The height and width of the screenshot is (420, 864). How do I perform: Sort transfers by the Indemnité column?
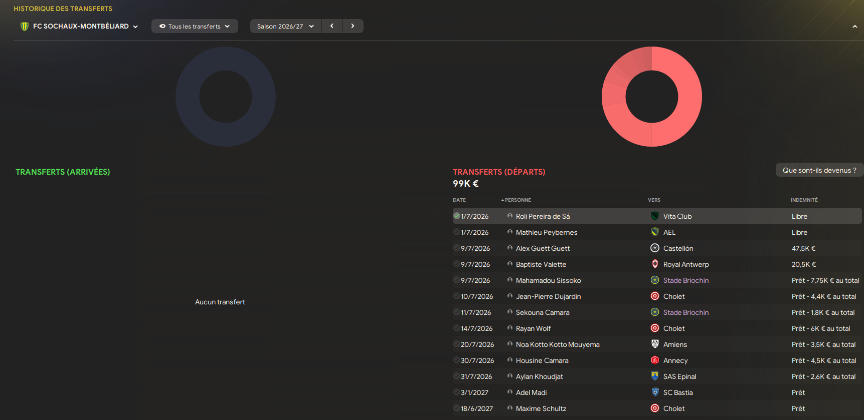click(804, 200)
